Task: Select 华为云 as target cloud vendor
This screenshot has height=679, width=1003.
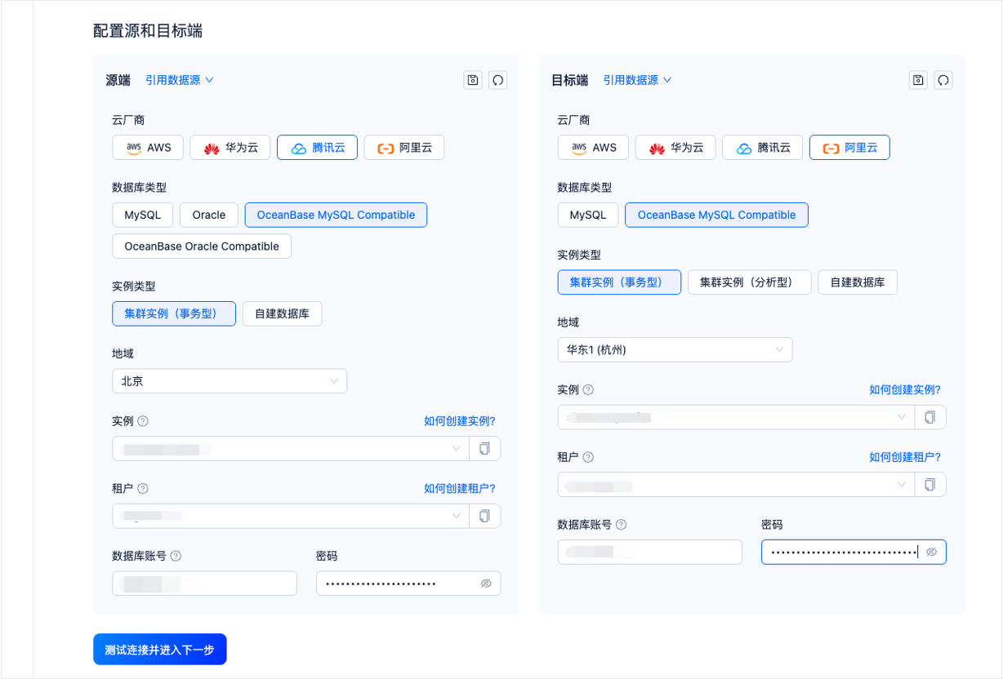Action: (x=675, y=148)
